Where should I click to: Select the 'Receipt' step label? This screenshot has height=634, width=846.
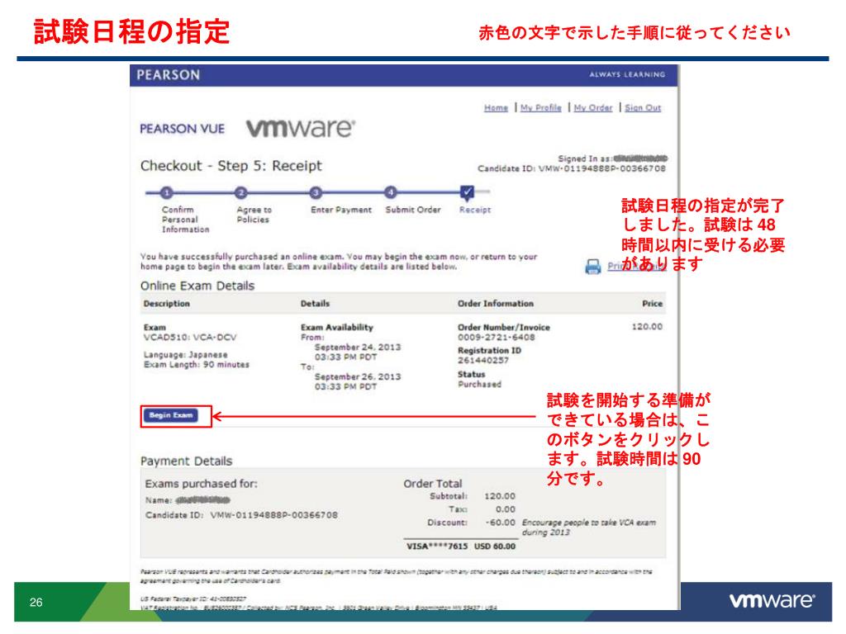475,210
